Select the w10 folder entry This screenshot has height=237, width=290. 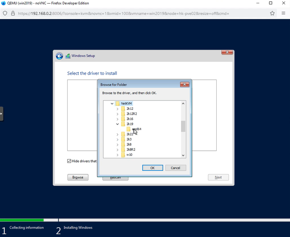pos(129,155)
